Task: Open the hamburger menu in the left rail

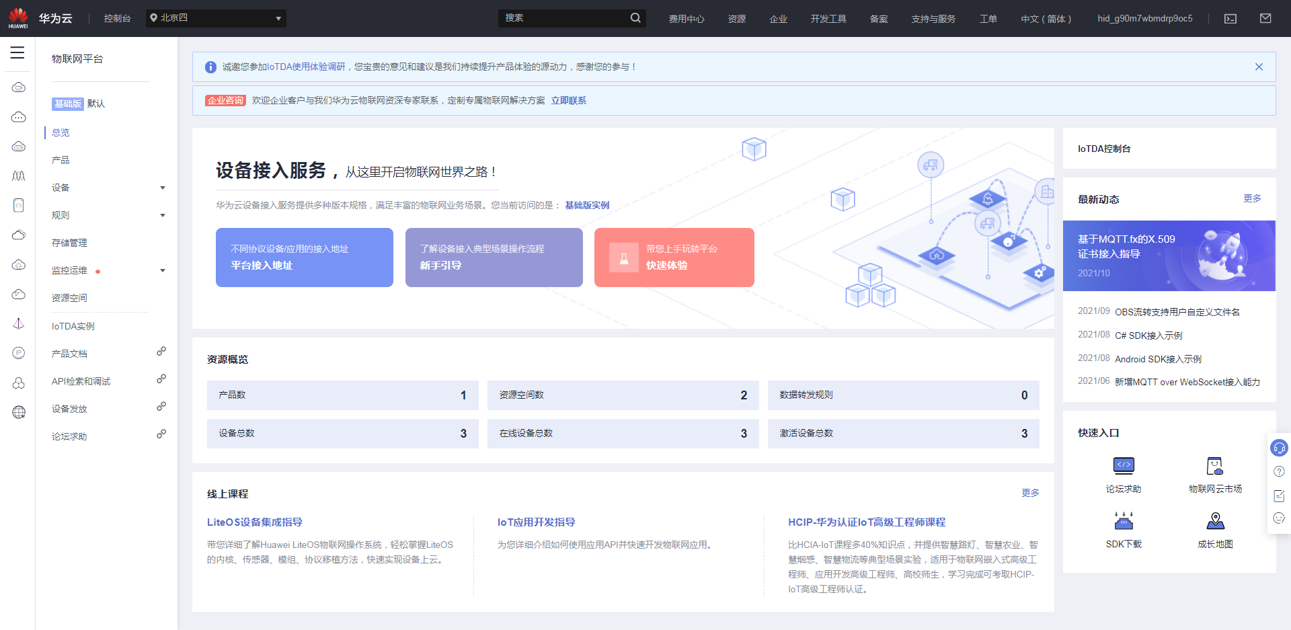Action: click(x=17, y=52)
